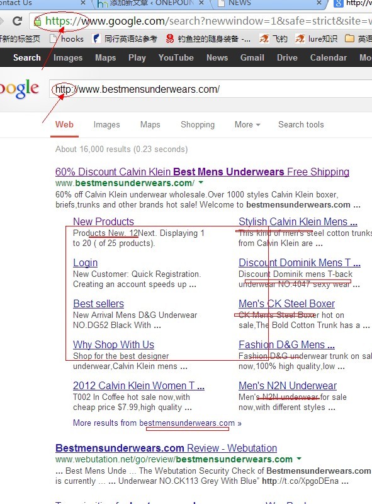Open the Men's N2N Underwear sitelink
372x504 pixels.
(288, 385)
